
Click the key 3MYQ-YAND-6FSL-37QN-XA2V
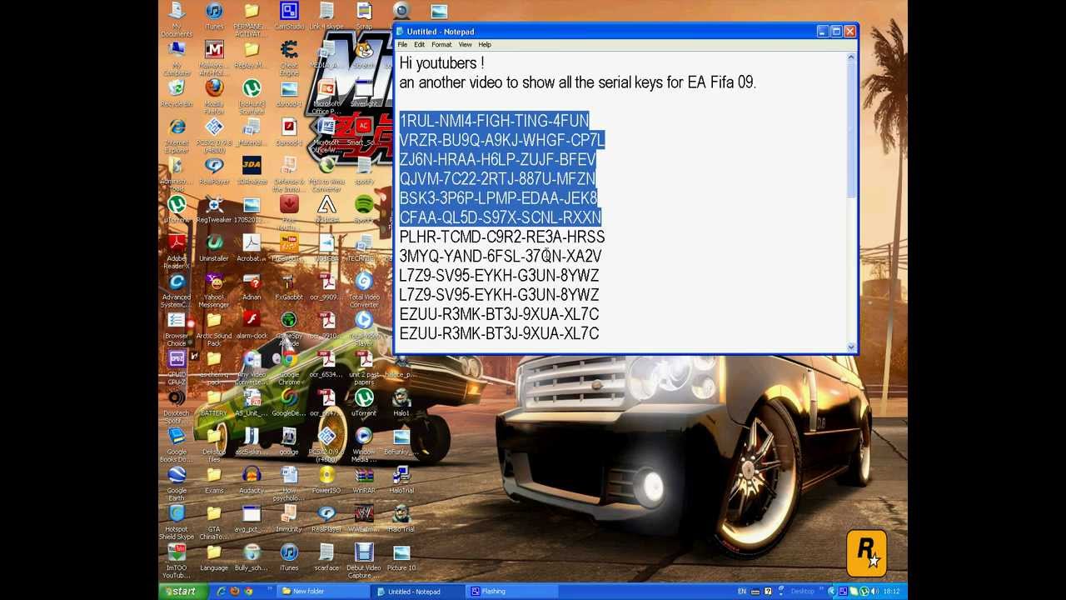point(501,257)
